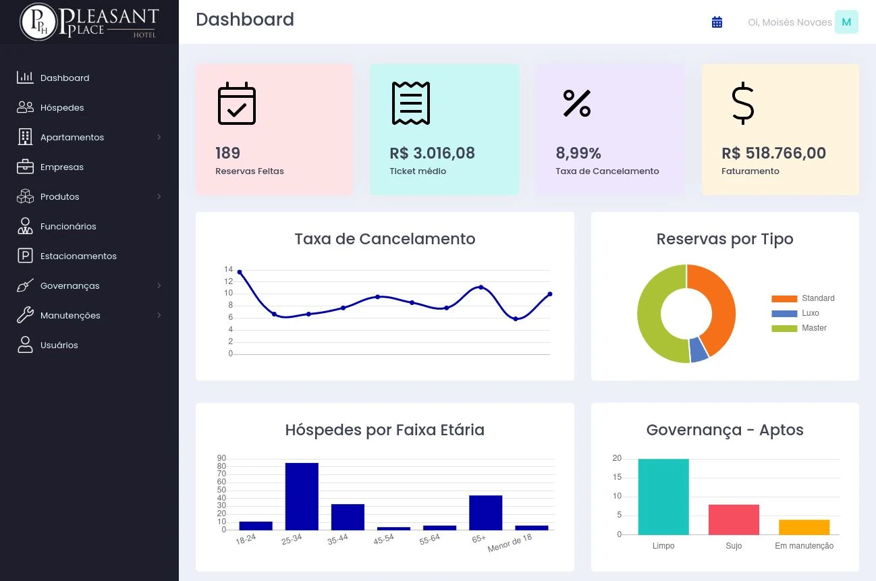Click the Pleasant Place Hotel logo

(89, 22)
